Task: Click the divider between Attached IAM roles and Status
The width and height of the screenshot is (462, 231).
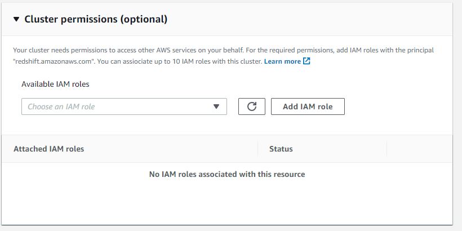Action: pos(258,149)
